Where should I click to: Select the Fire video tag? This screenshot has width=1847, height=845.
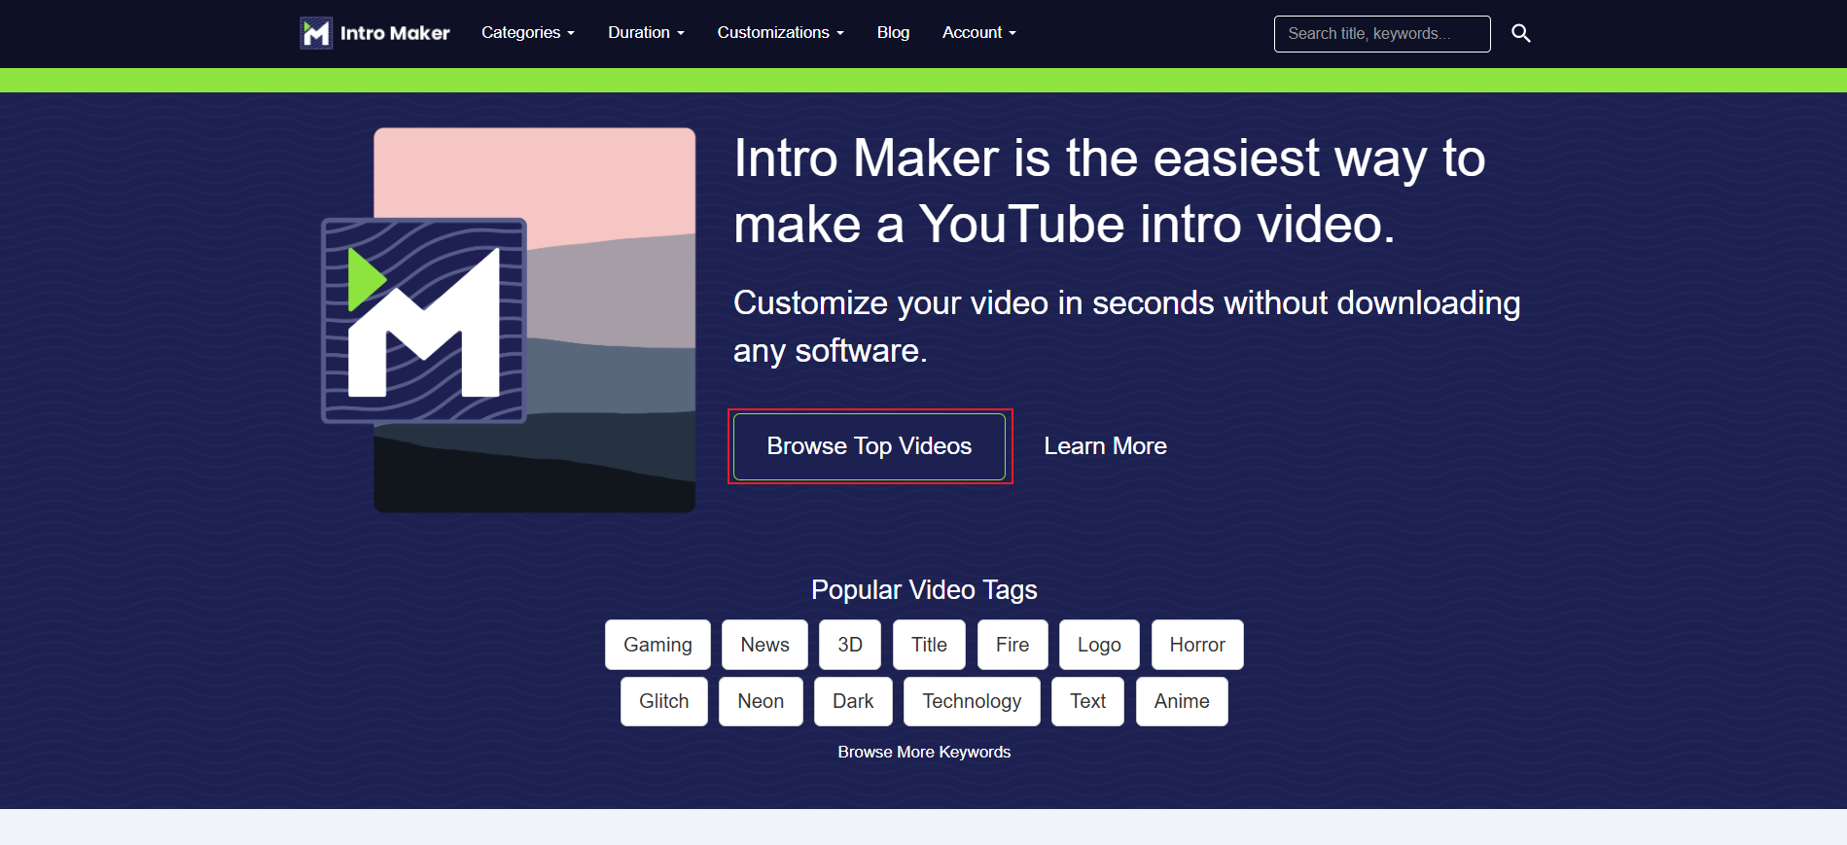click(1012, 645)
